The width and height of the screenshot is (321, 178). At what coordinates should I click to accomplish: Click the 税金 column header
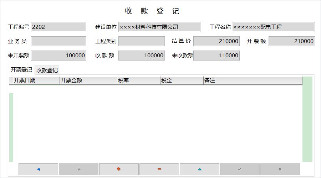(x=182, y=80)
